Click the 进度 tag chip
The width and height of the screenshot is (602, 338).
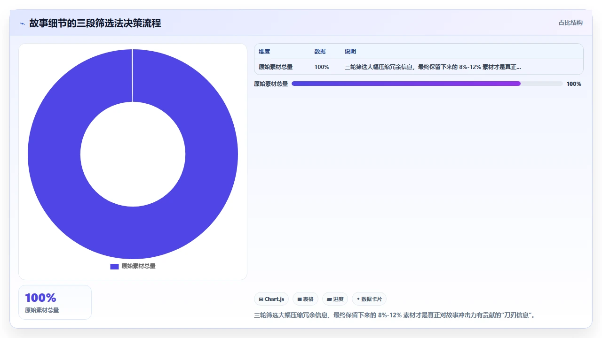click(335, 299)
